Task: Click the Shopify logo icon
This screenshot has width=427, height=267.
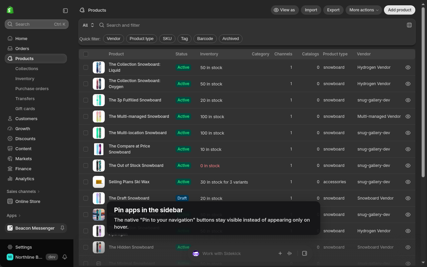Action: click(10, 10)
